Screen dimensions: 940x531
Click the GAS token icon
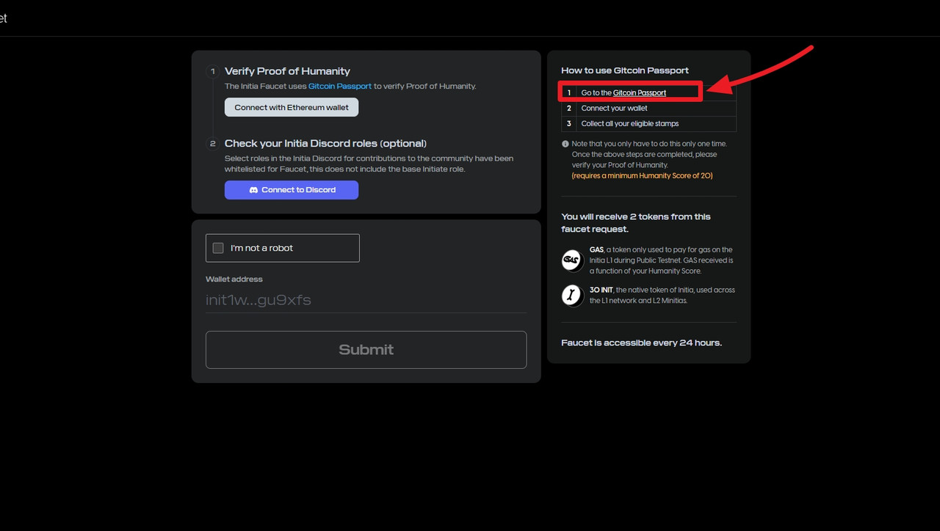(572, 260)
